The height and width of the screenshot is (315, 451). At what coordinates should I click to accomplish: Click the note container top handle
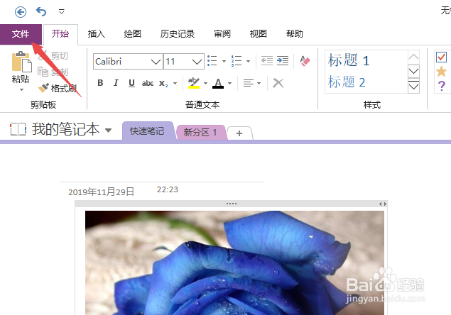[x=232, y=204]
